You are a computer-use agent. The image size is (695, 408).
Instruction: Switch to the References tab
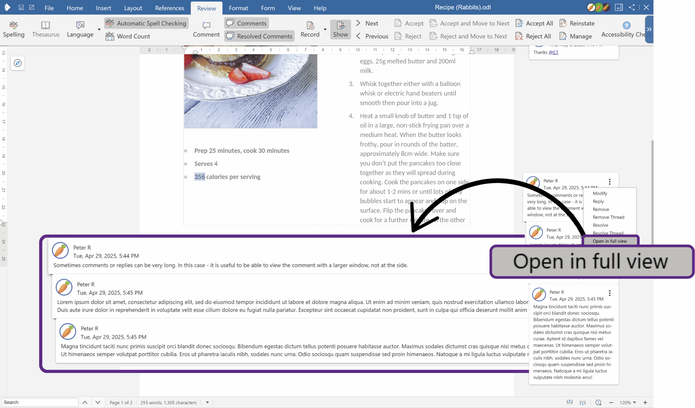(x=169, y=8)
